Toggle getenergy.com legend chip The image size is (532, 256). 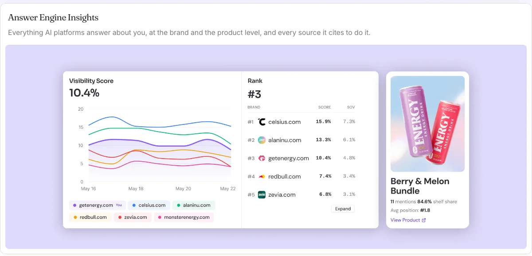click(98, 205)
